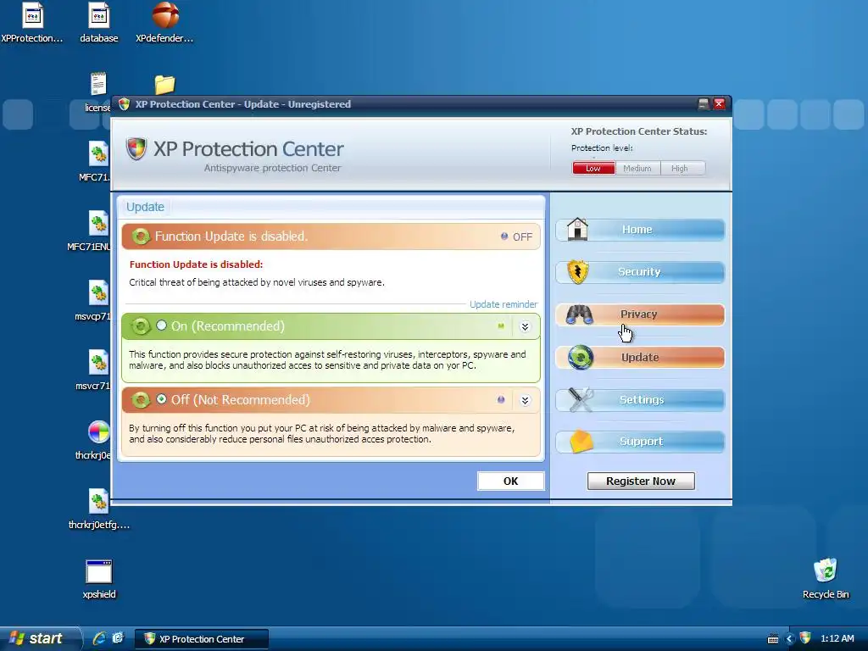Set protection level to Low
Viewport: 868px width, 651px height.
pos(593,169)
